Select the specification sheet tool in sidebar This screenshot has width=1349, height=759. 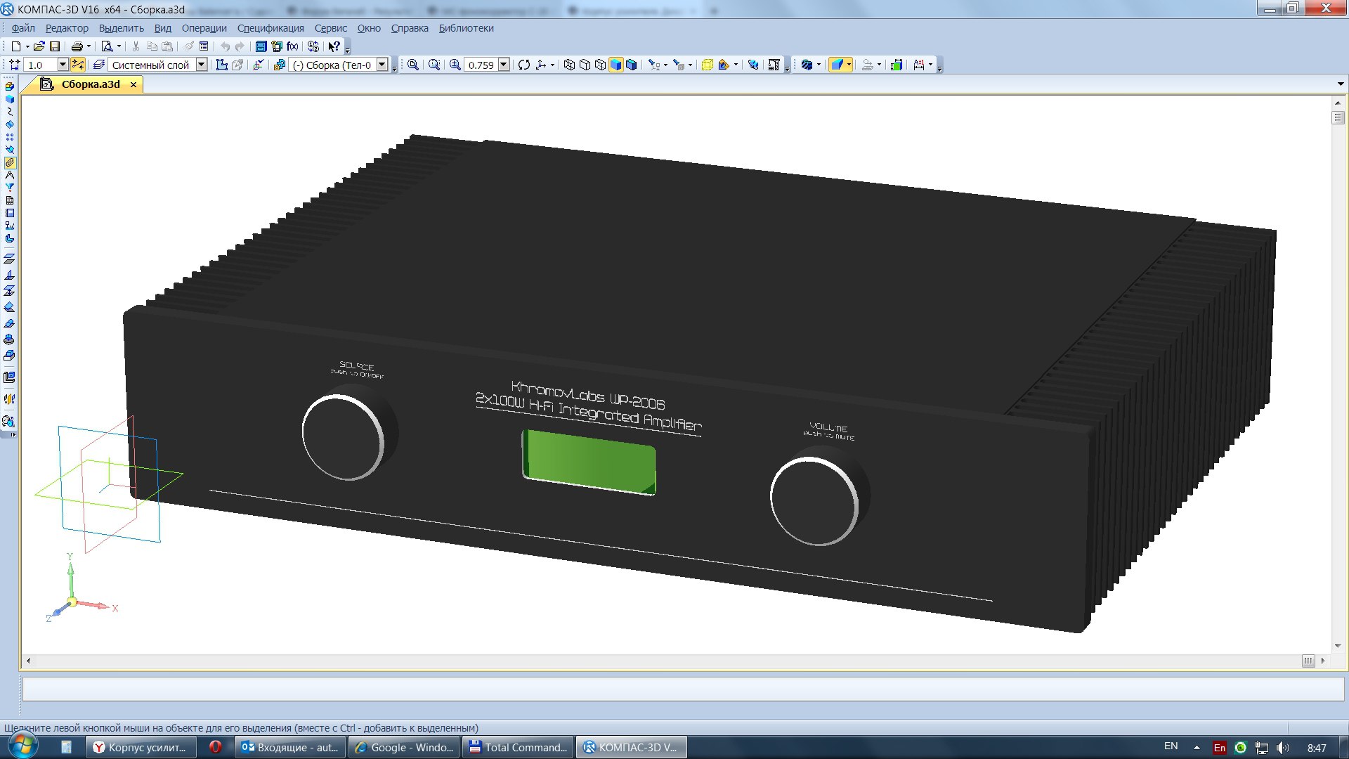point(10,200)
